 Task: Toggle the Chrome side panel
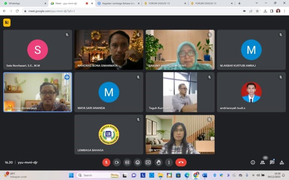(272, 11)
